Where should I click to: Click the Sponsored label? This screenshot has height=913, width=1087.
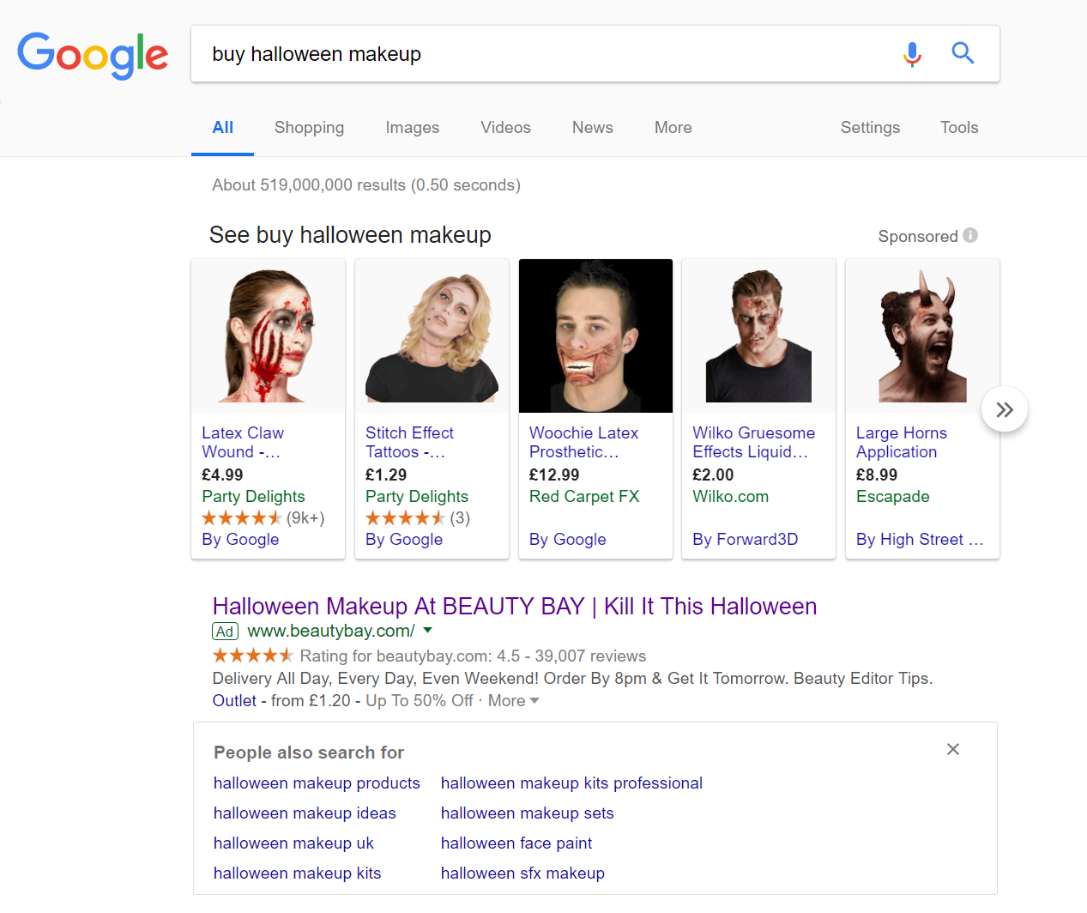point(917,237)
